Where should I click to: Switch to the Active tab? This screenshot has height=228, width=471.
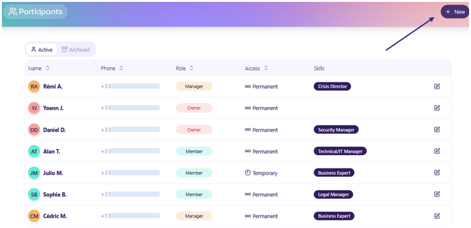click(41, 50)
